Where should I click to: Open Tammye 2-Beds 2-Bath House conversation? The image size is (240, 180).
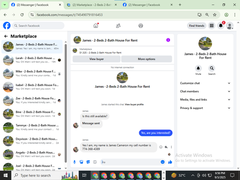pos(32,127)
